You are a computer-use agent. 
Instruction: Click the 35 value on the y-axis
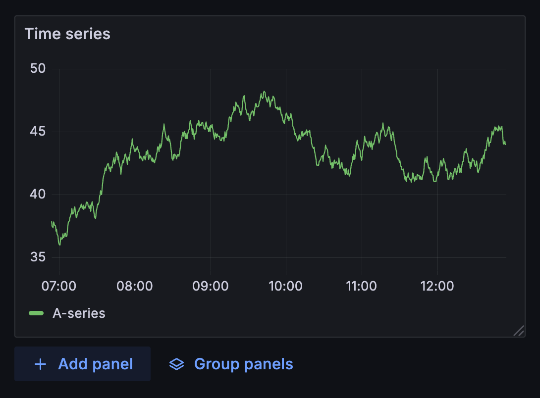(38, 257)
